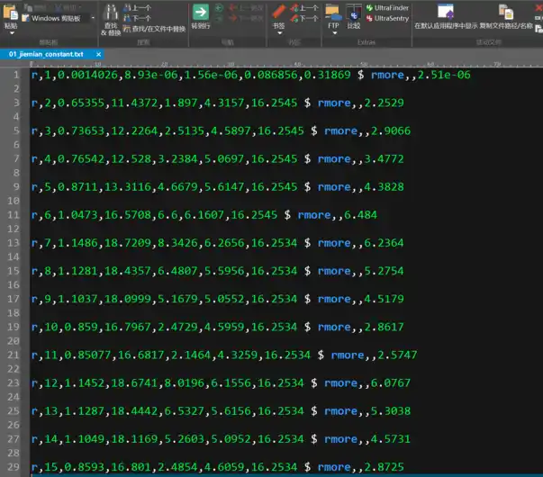The width and height of the screenshot is (543, 477).
Task: Click value 18.1169 on line 27
Action: pyautogui.click(x=134, y=439)
